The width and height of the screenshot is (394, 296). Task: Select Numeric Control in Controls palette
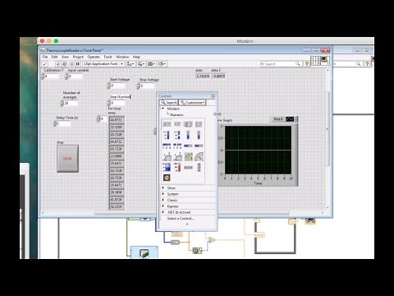pos(167,124)
